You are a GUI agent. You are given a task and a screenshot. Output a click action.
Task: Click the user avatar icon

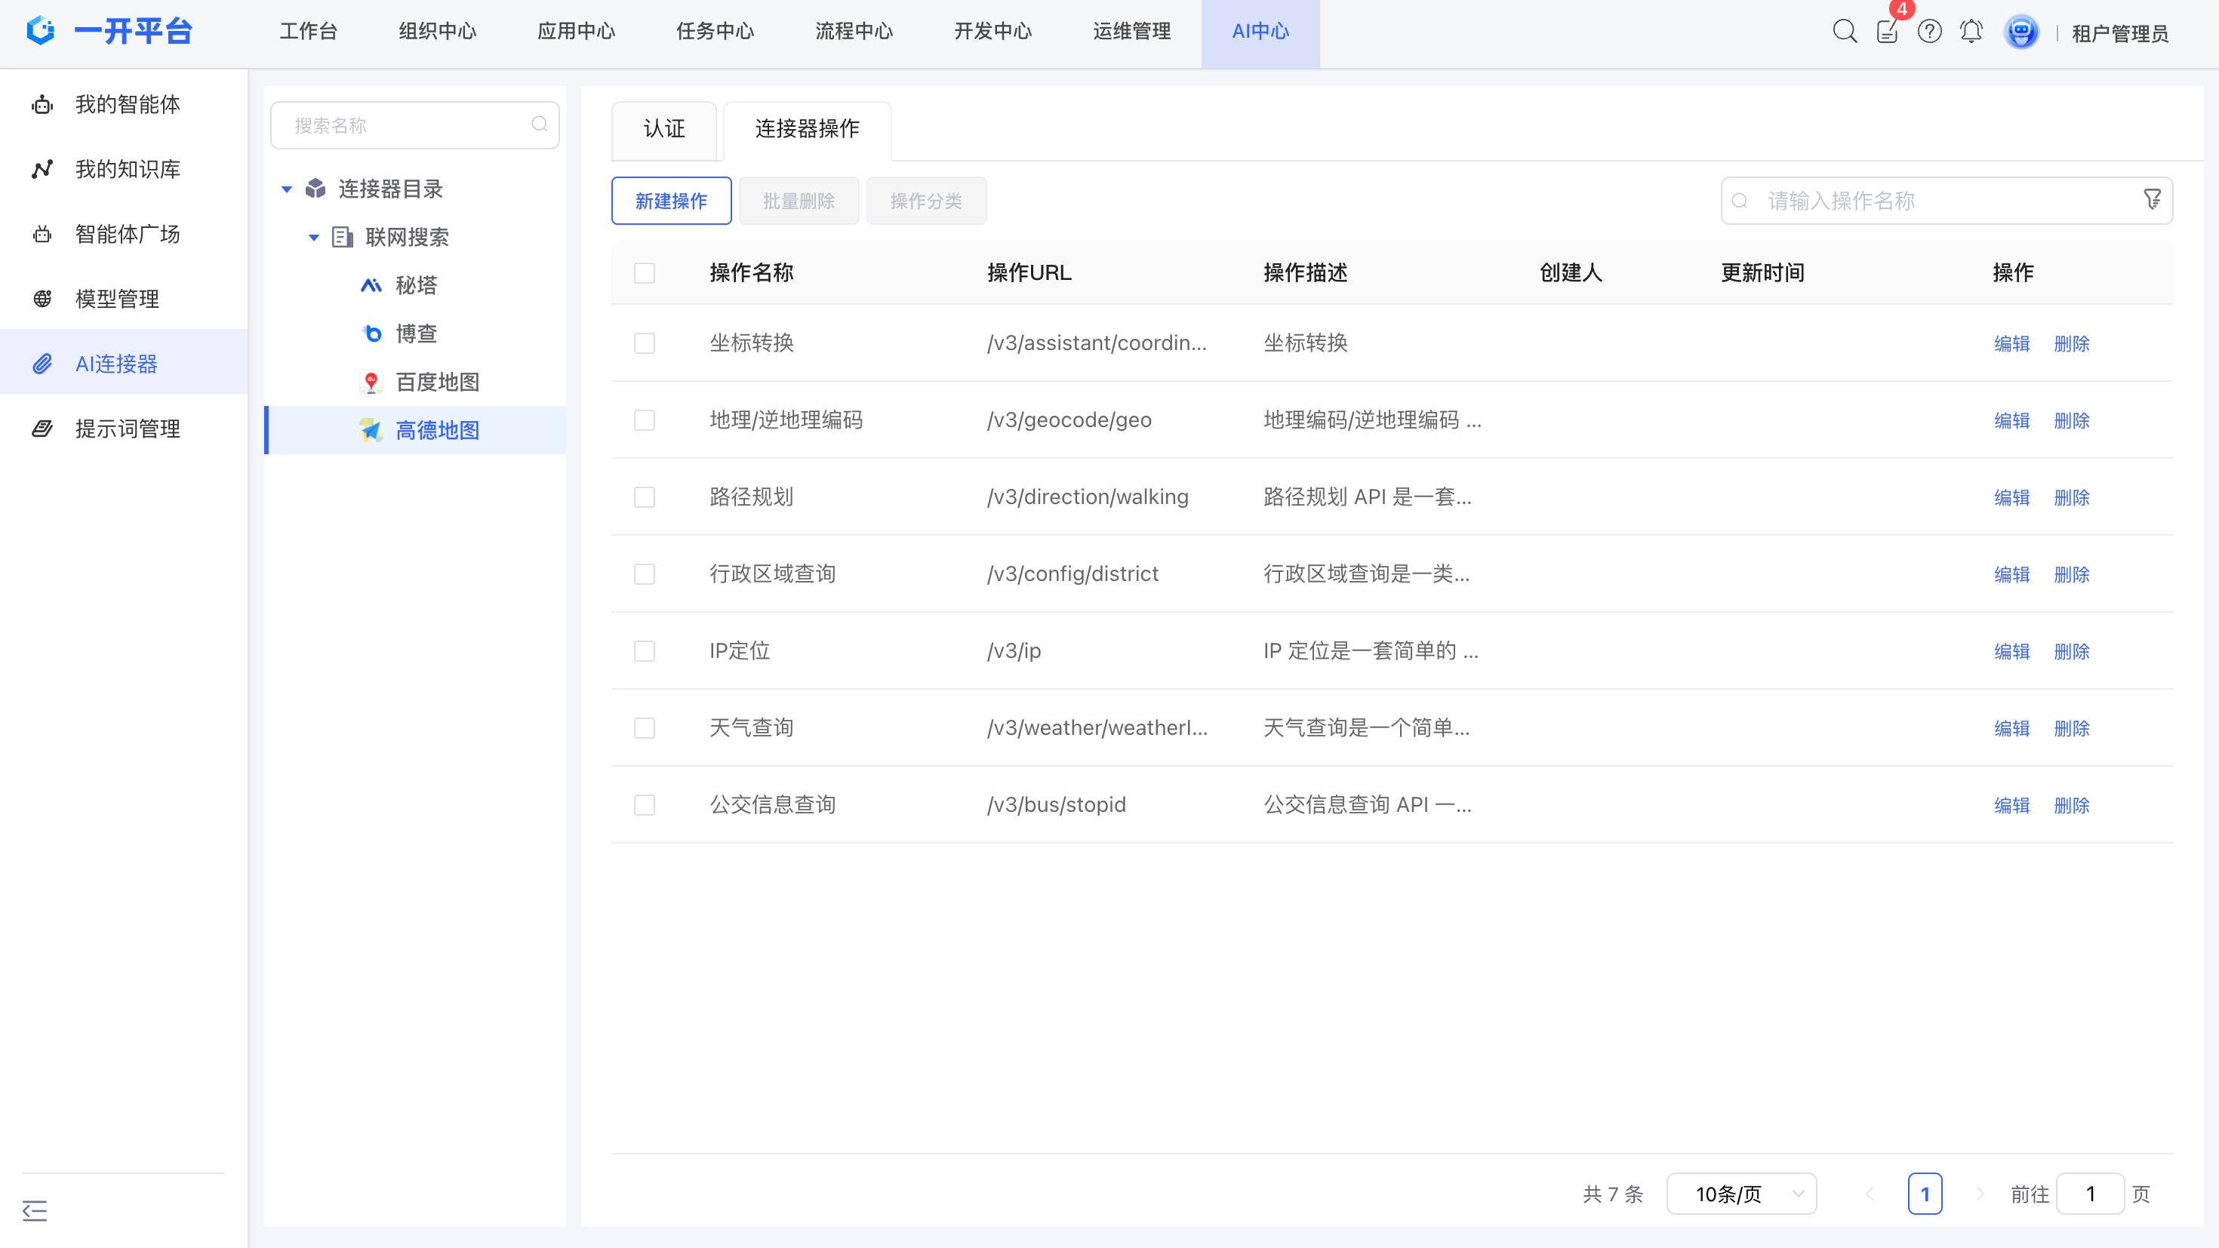point(2021,32)
